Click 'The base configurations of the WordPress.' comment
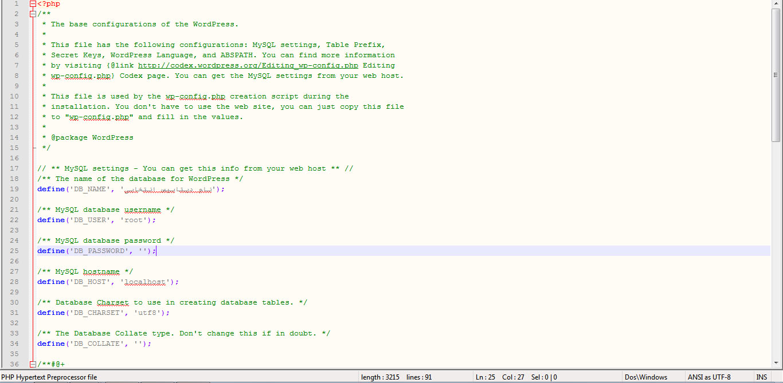The image size is (783, 383). point(144,24)
